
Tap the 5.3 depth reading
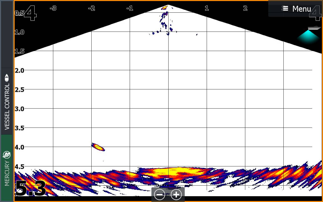coord(31,189)
